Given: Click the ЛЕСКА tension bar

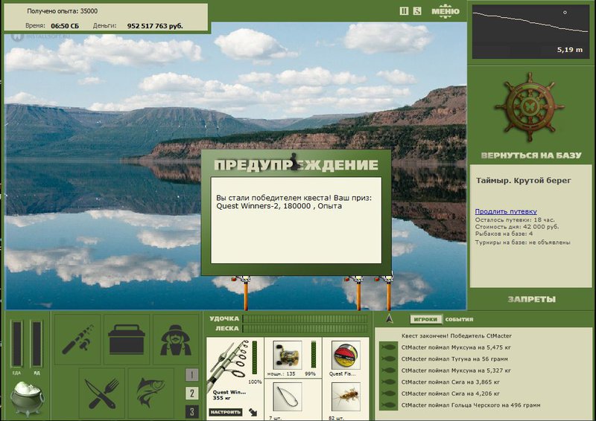Looking at the screenshot, I should coord(305,328).
